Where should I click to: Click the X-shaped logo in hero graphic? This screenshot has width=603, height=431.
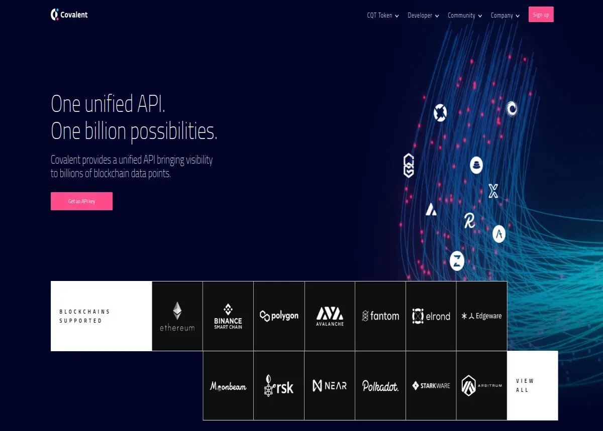pyautogui.click(x=493, y=191)
